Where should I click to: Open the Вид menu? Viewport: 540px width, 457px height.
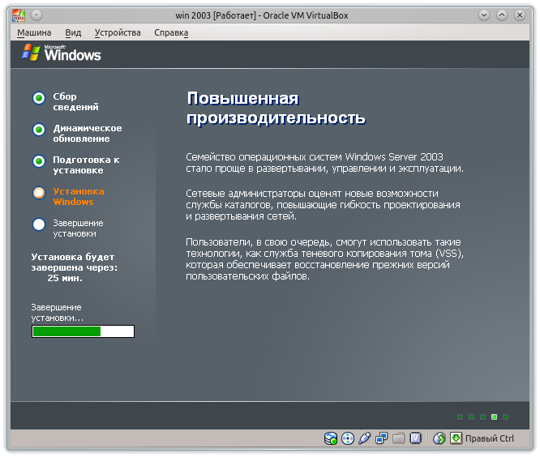73,32
